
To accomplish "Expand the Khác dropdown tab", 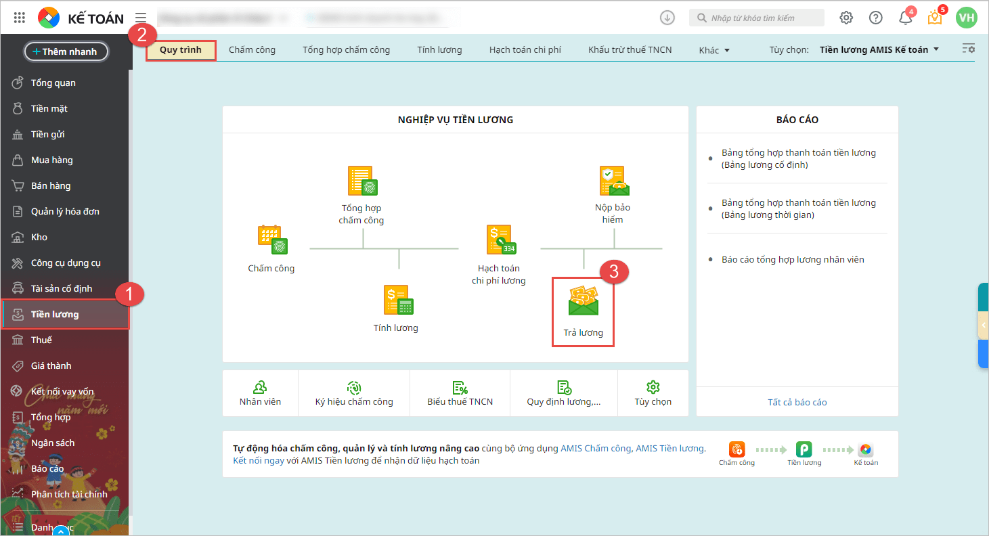I will 714,50.
